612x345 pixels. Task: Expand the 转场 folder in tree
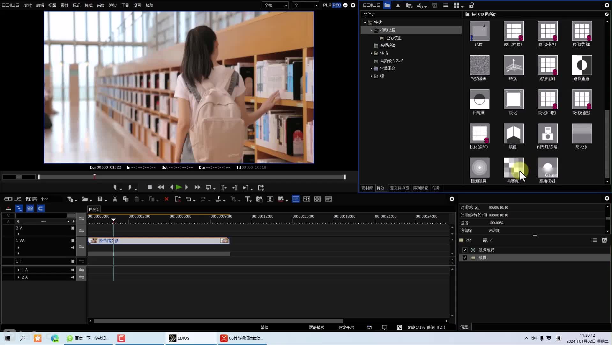[x=371, y=53]
